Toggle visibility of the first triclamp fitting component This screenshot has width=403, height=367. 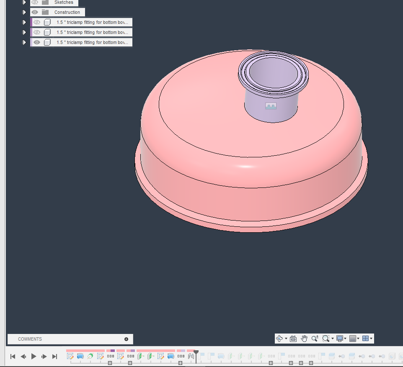pos(37,22)
